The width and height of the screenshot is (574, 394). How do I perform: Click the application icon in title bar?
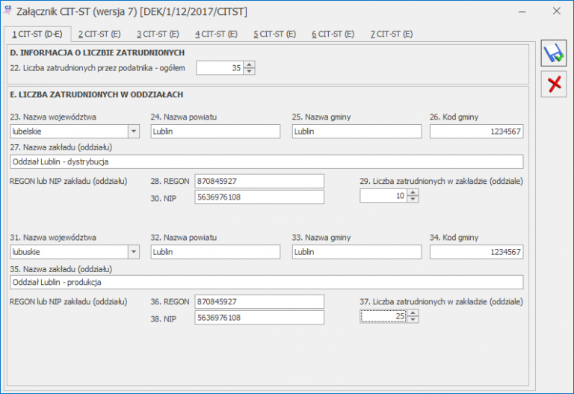[8, 11]
